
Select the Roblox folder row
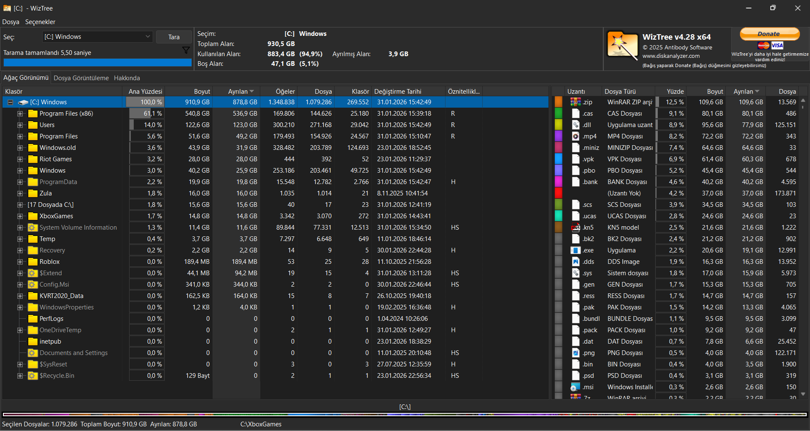pyautogui.click(x=275, y=262)
